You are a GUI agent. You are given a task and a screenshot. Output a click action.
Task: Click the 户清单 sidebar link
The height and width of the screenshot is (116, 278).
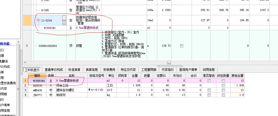click(x=5, y=105)
